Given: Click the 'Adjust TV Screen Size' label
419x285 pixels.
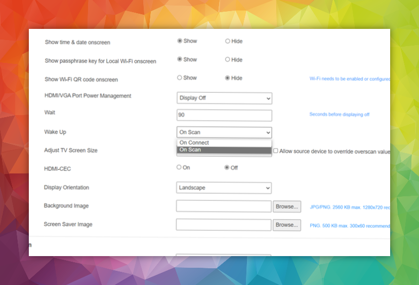Looking at the screenshot, I should [71, 150].
